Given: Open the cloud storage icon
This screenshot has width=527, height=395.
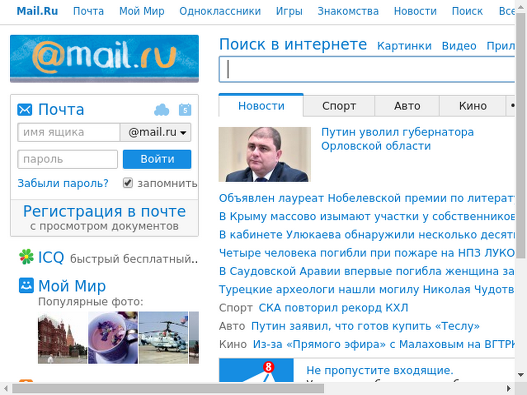Looking at the screenshot, I should [162, 110].
